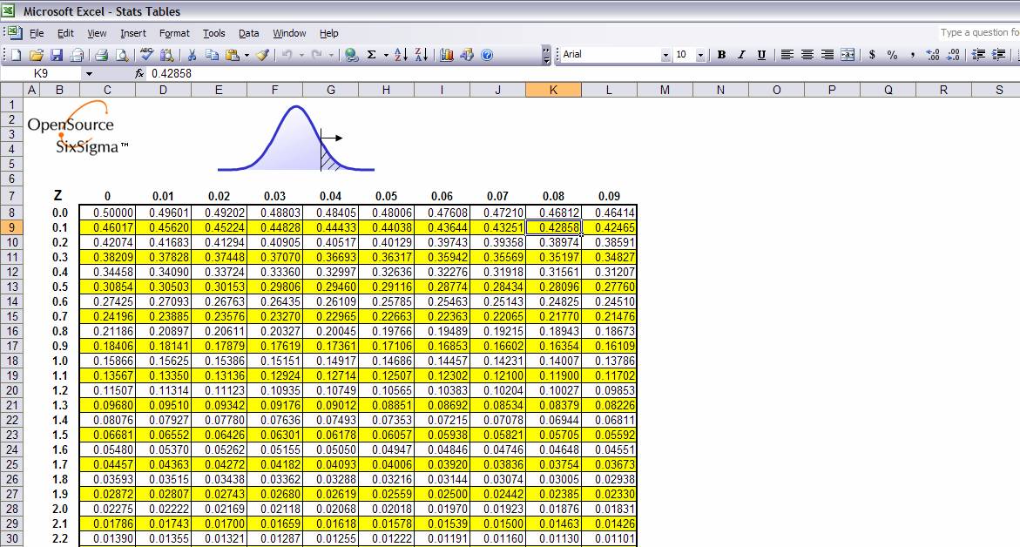
Task: Select yellow cell K9 containing 0.42858
Action: [x=553, y=227]
